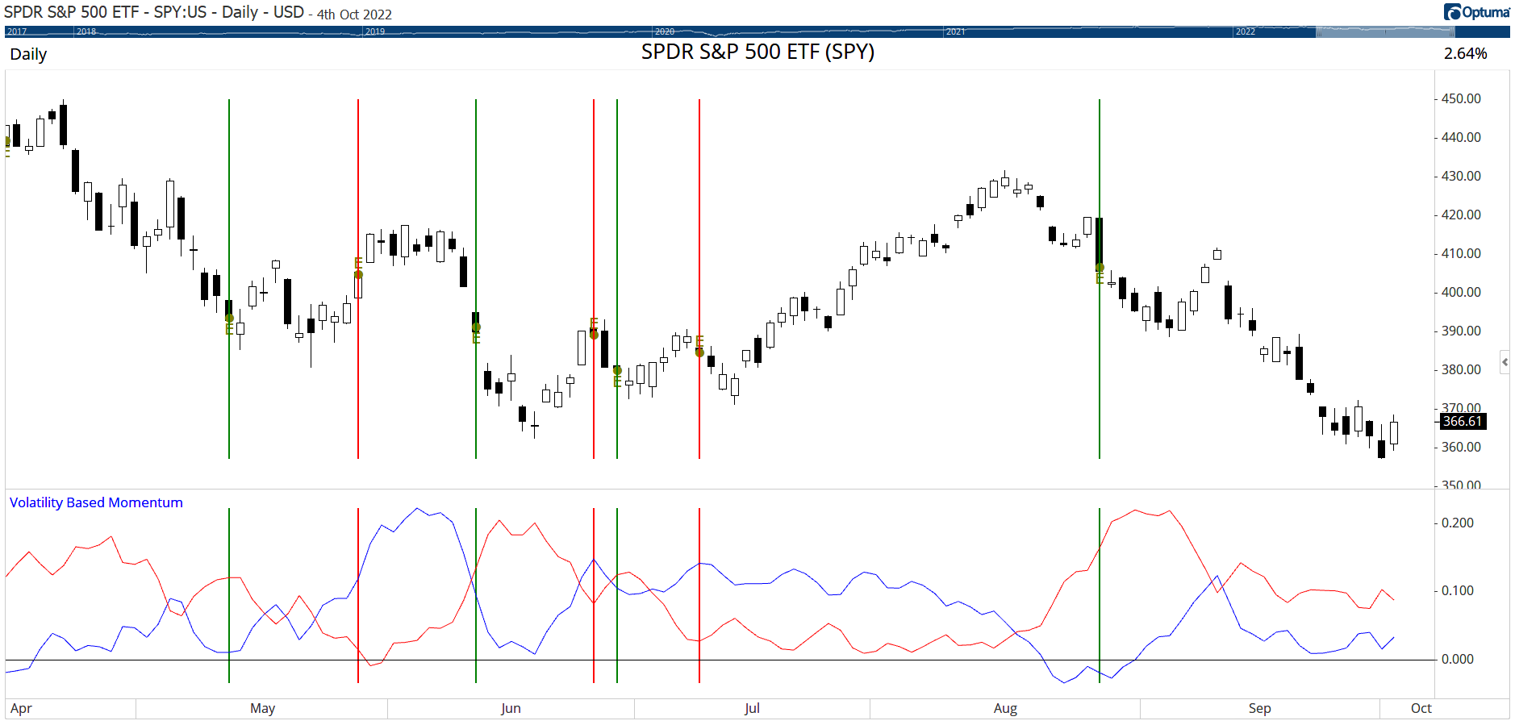Click the 0.000 indicator scale label
This screenshot has width=1515, height=725.
(x=1458, y=659)
